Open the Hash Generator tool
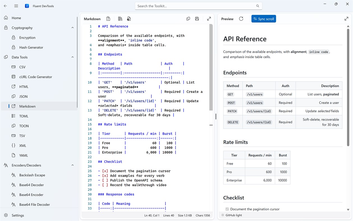Image resolution: width=353 pixels, height=221 pixels. (39, 47)
